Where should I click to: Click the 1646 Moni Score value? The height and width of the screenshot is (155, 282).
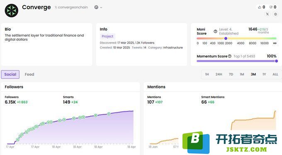coord(253,29)
